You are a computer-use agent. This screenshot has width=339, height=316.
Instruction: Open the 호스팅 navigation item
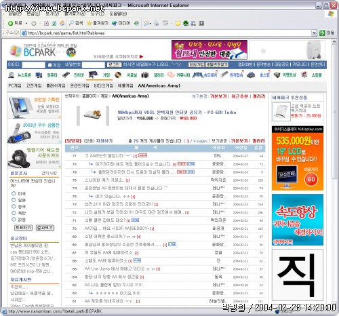[258, 75]
